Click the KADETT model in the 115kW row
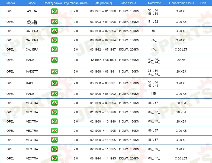This screenshot has height=163, width=212. click(32, 60)
